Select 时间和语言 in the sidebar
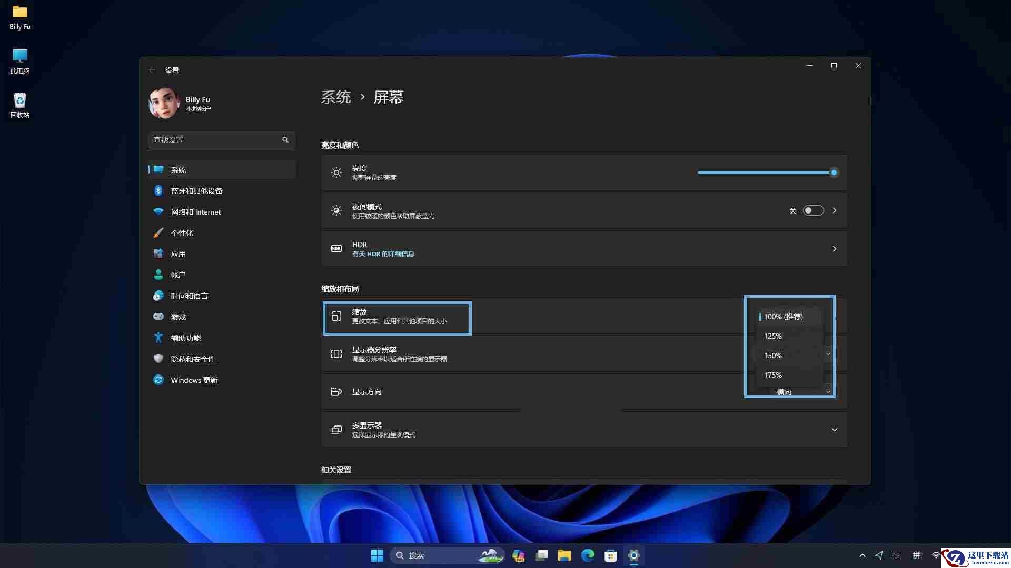 click(222, 296)
